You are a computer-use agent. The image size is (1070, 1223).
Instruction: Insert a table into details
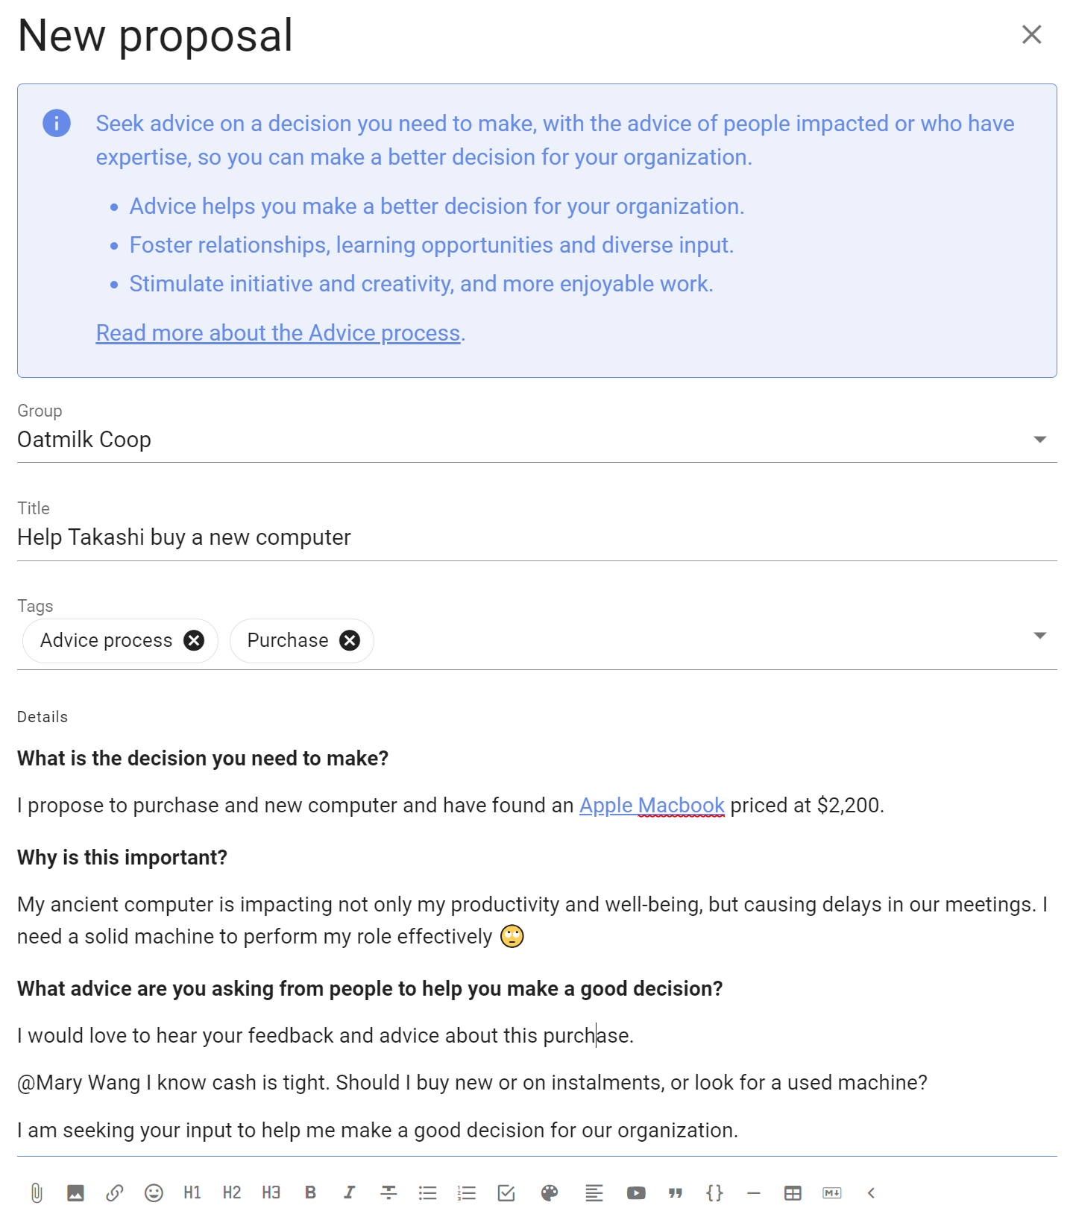(x=793, y=1193)
